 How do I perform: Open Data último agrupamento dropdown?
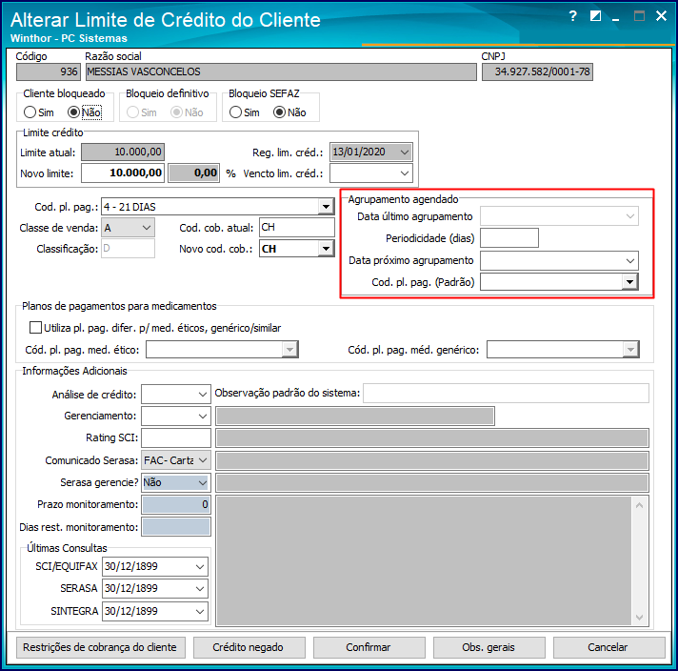tap(630, 216)
